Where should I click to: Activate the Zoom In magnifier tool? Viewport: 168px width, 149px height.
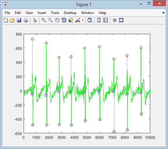(x=44, y=20)
